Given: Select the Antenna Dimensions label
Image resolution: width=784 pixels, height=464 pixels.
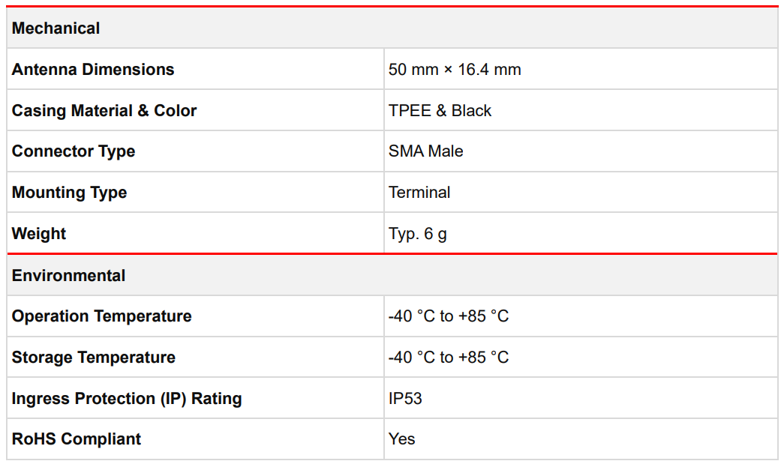Looking at the screenshot, I should tap(93, 70).
